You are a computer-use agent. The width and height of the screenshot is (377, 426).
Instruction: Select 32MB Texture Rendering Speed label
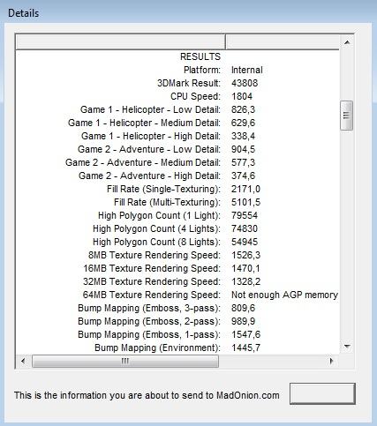(x=152, y=281)
